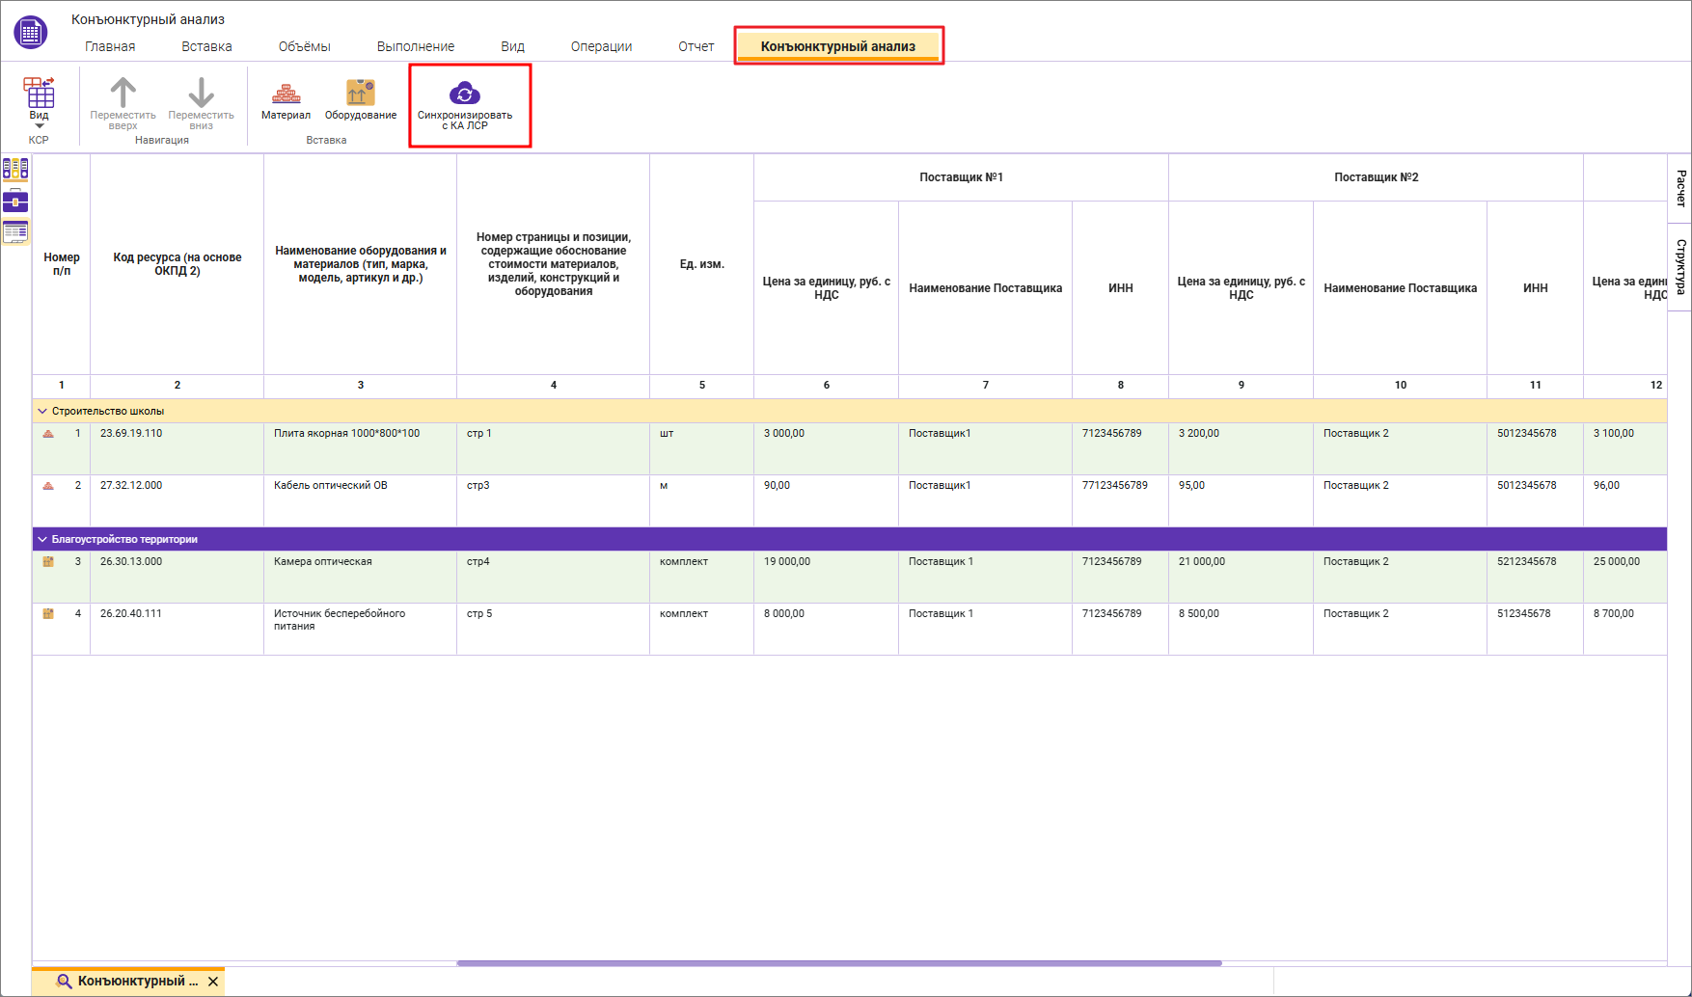Click the Синхронизировать с КА ЛСР cloud icon
Image resolution: width=1692 pixels, height=997 pixels.
pyautogui.click(x=465, y=94)
